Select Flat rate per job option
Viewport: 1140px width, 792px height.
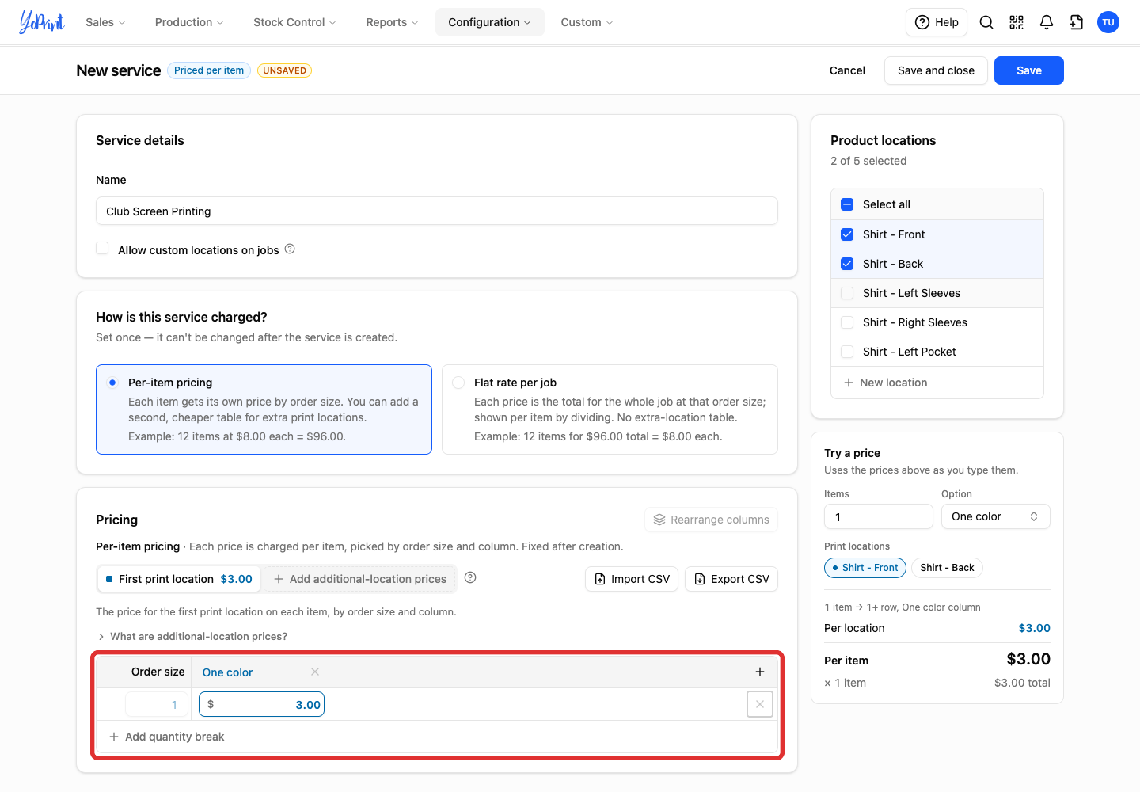pos(458,383)
